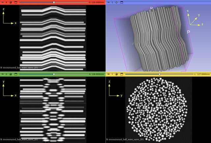
Task: Toggle the link views icon in the Green slice header
Action: tap(11, 74)
